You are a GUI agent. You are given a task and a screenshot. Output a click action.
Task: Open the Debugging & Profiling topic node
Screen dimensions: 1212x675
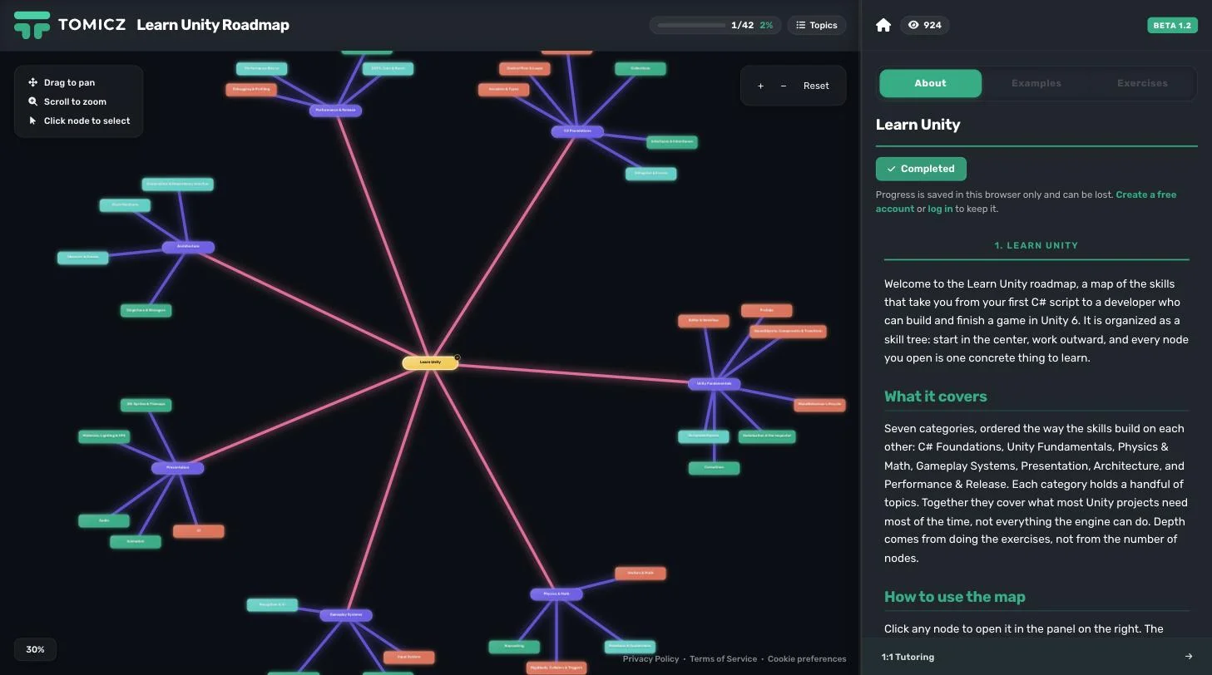tap(251, 89)
